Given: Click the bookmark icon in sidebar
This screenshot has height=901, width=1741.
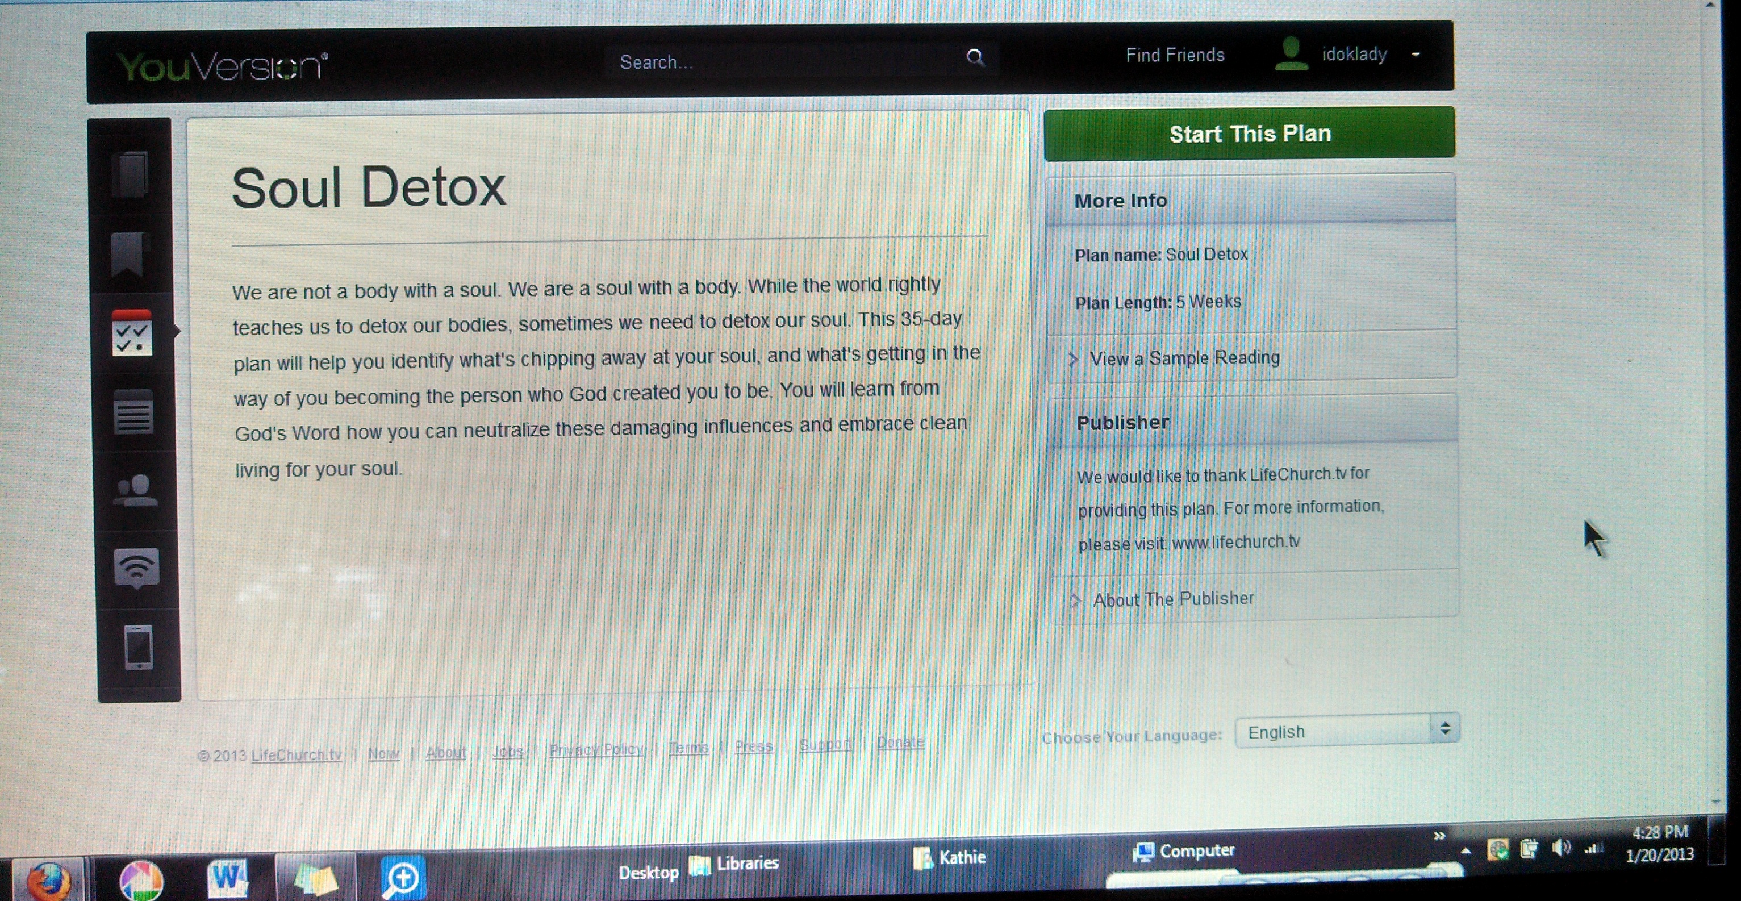Looking at the screenshot, I should pyautogui.click(x=129, y=253).
